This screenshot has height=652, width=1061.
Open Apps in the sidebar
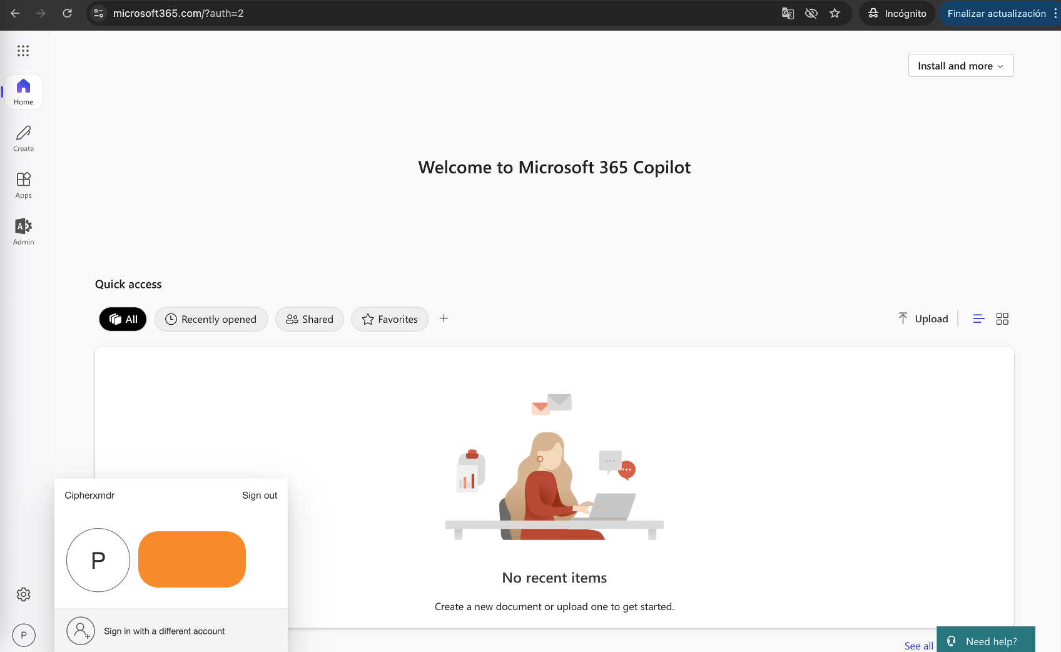(24, 185)
